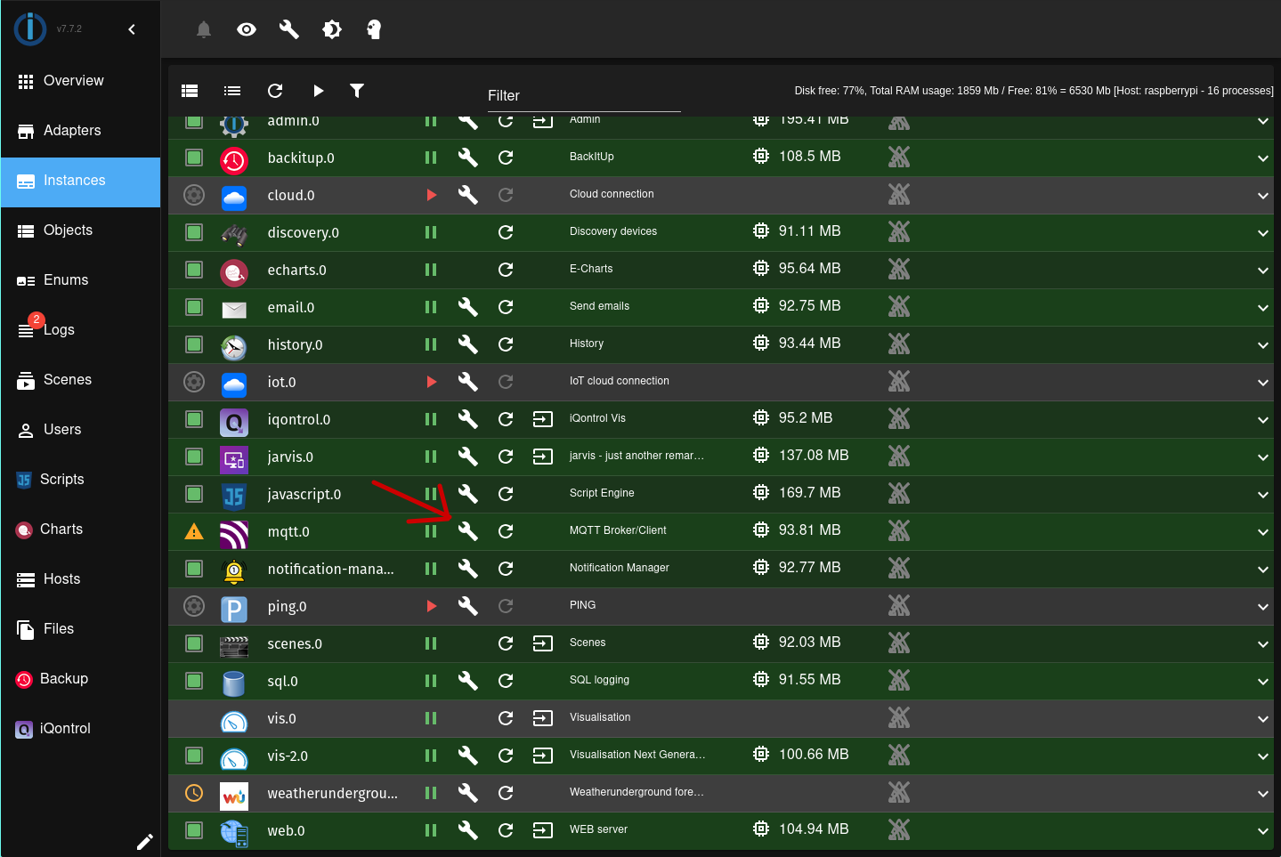Reload all instances with the toolbar refresh button
Image resolution: width=1281 pixels, height=857 pixels.
[x=274, y=90]
